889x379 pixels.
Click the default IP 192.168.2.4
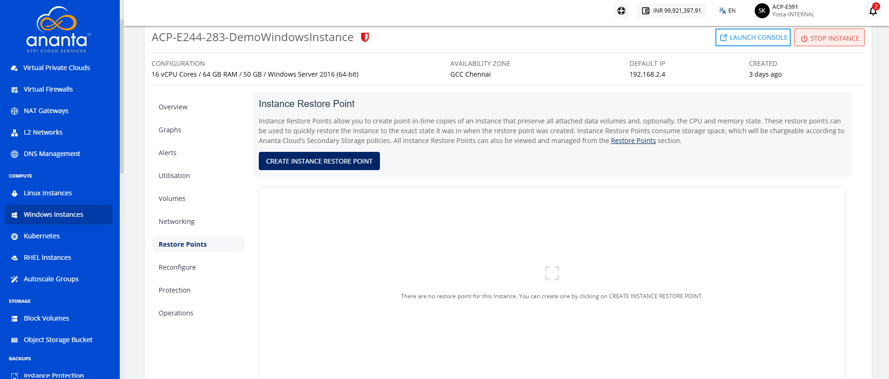(647, 74)
